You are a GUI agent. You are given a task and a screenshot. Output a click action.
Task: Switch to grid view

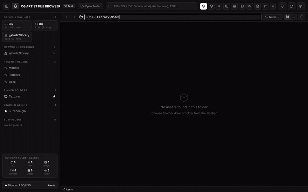[287, 17]
